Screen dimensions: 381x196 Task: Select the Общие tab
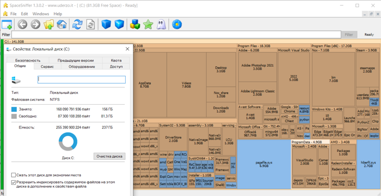coord(20,66)
